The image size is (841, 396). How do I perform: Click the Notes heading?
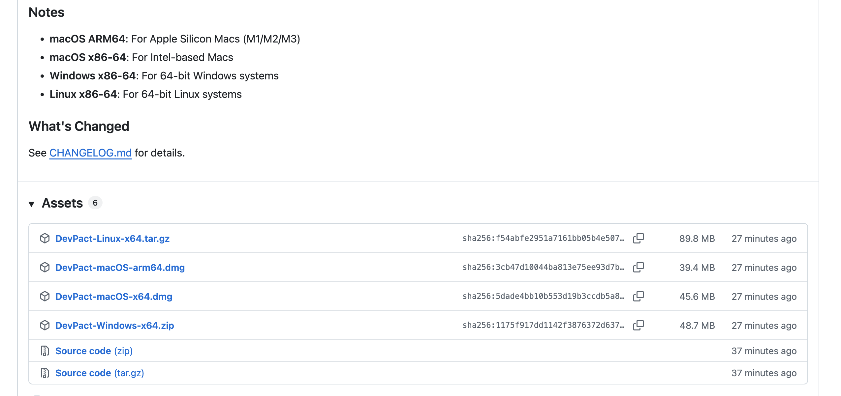pyautogui.click(x=47, y=12)
